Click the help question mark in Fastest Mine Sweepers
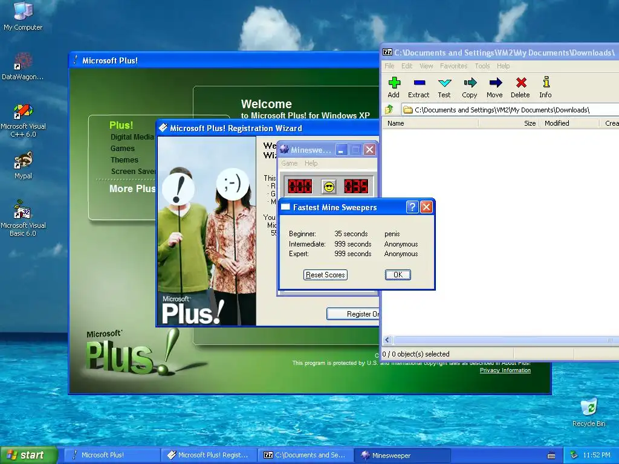Screen dimensions: 619x464 412,207
